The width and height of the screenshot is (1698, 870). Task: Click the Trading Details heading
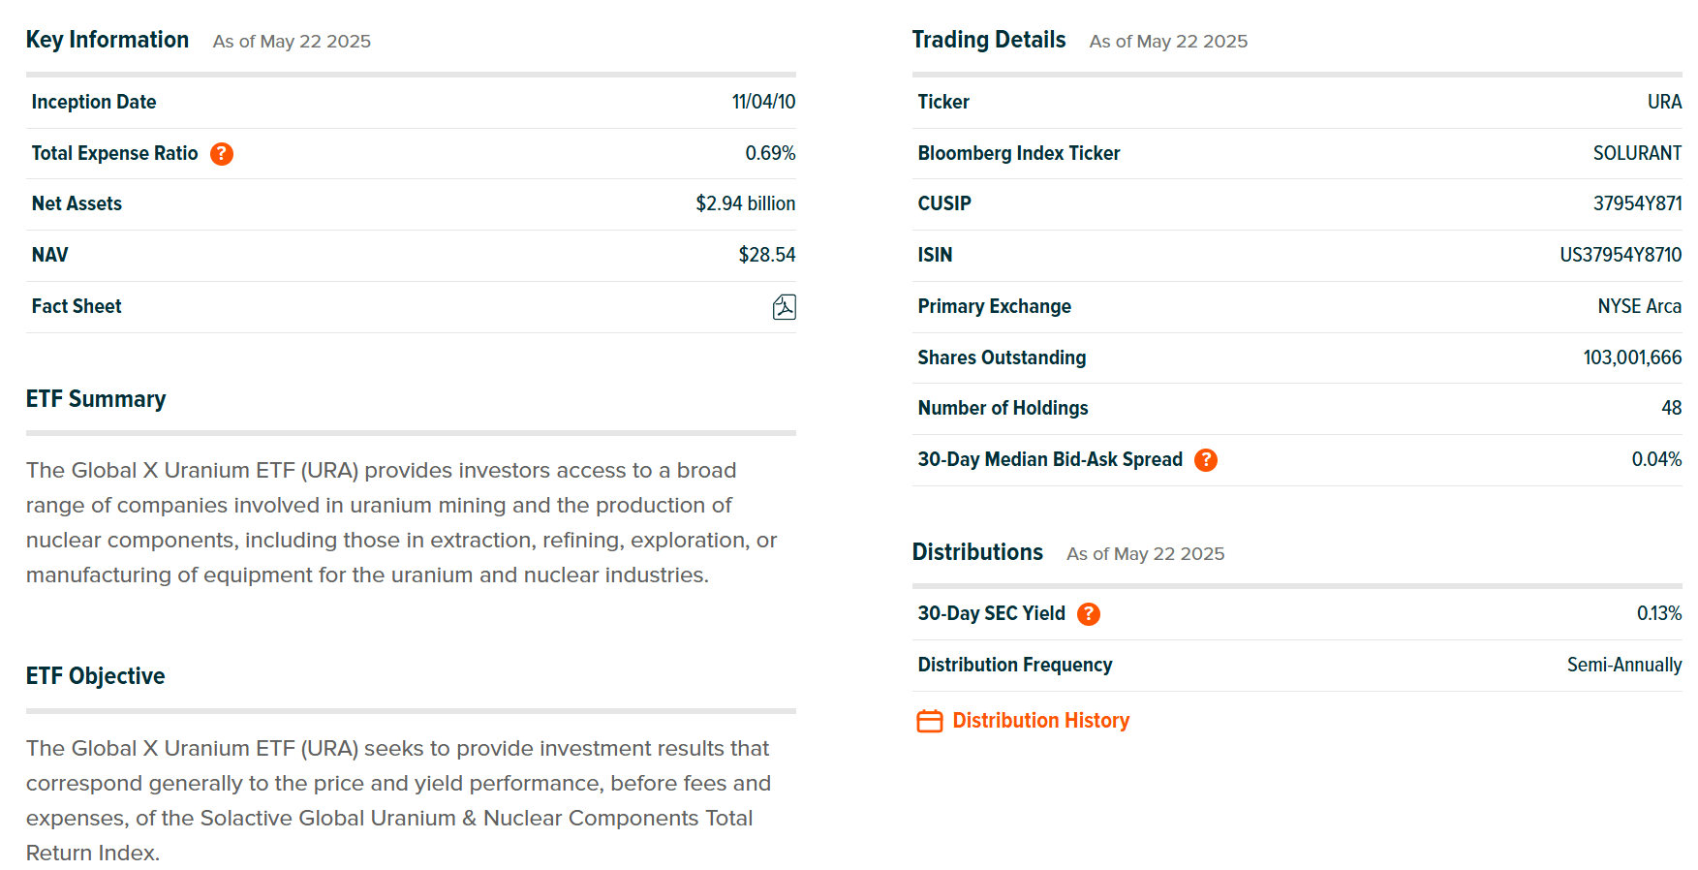pos(988,40)
